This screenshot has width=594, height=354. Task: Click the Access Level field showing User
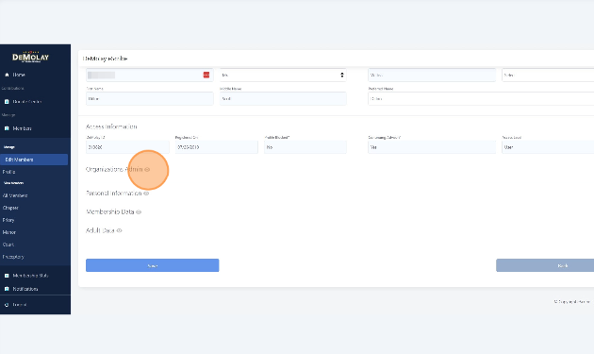(548, 147)
